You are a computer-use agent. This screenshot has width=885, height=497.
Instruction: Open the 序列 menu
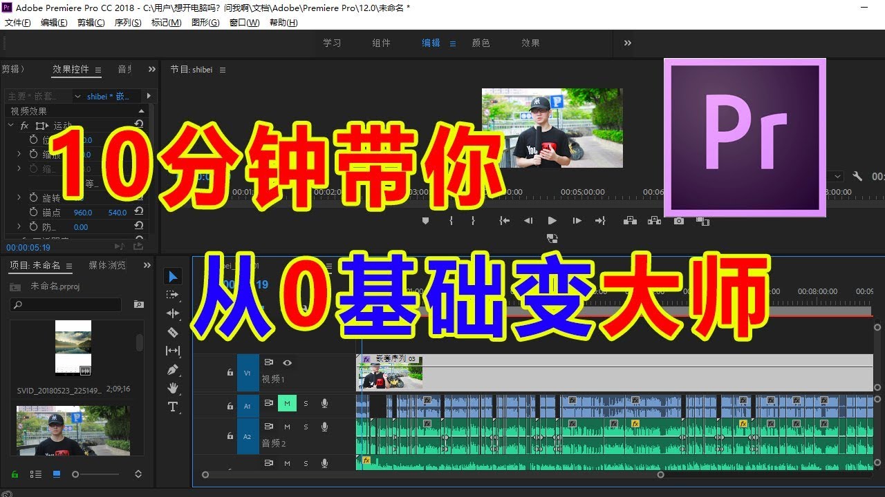[x=127, y=23]
